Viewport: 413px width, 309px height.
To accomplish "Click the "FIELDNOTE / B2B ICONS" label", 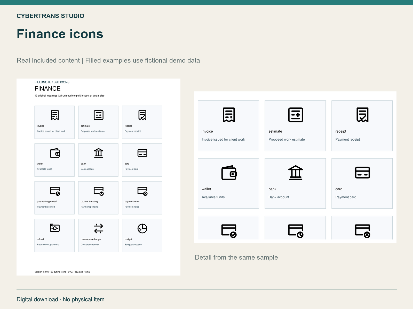I will click(52, 82).
